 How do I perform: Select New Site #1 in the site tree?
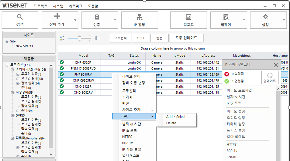point(24,46)
